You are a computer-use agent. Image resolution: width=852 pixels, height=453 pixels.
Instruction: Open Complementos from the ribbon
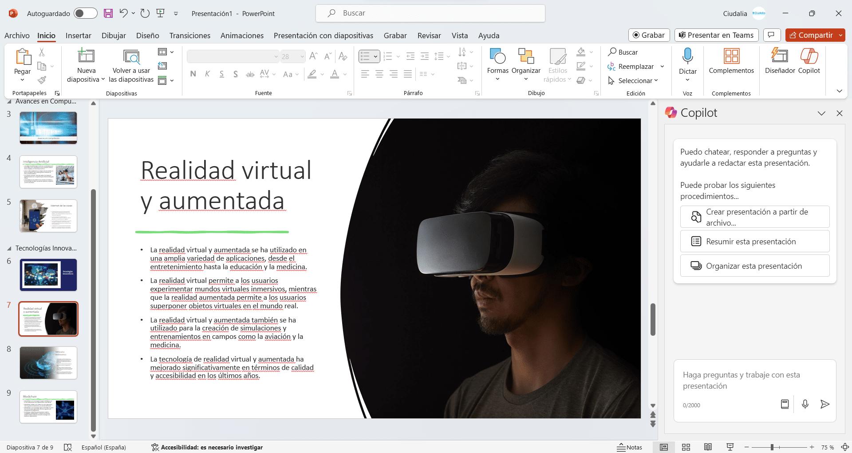[x=731, y=62]
